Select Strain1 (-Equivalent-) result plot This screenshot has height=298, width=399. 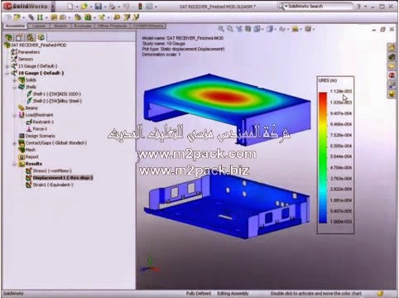click(50, 185)
